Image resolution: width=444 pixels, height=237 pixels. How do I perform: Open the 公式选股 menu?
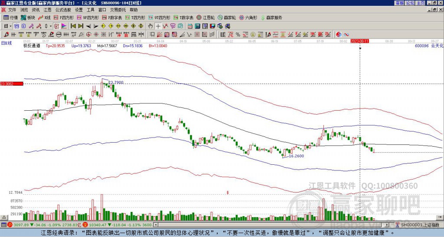63,10
